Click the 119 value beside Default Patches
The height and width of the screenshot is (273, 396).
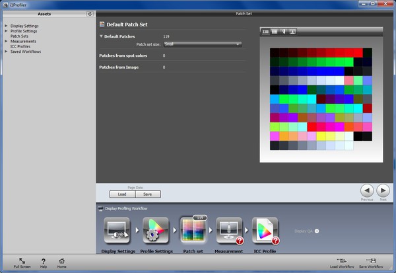coord(166,36)
